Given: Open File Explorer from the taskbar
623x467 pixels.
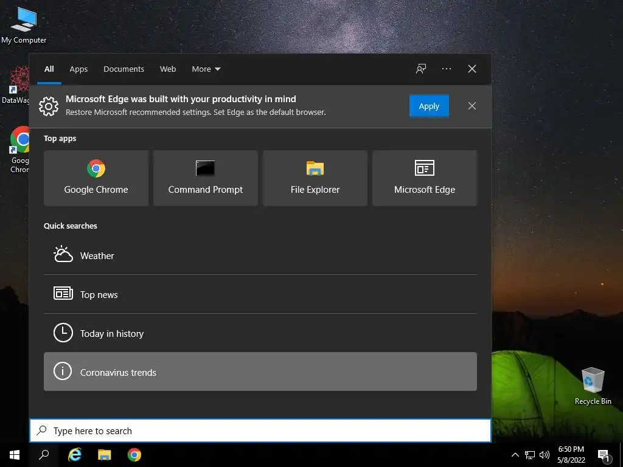Looking at the screenshot, I should click(105, 455).
